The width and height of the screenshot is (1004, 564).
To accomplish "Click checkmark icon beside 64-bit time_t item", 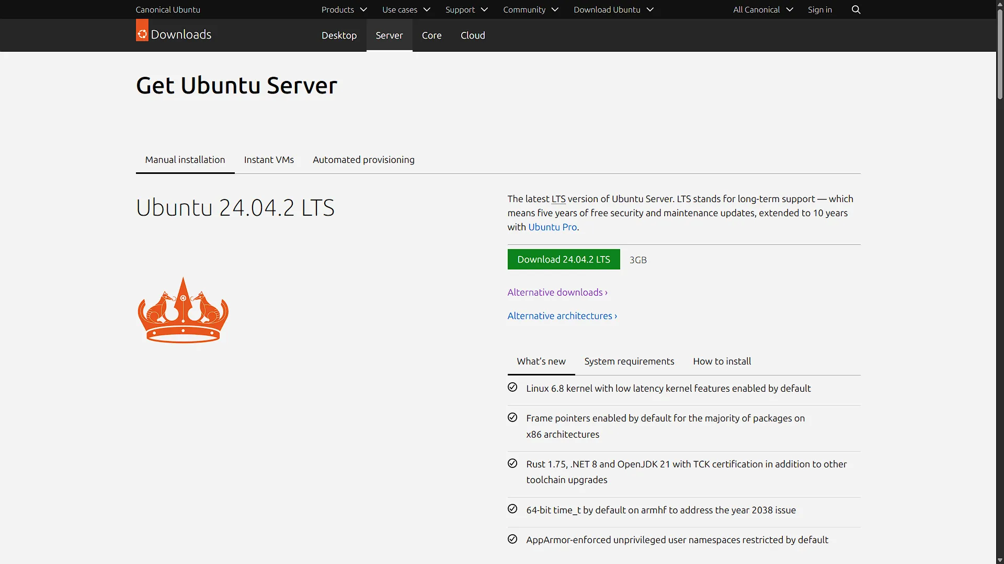I will (512, 509).
